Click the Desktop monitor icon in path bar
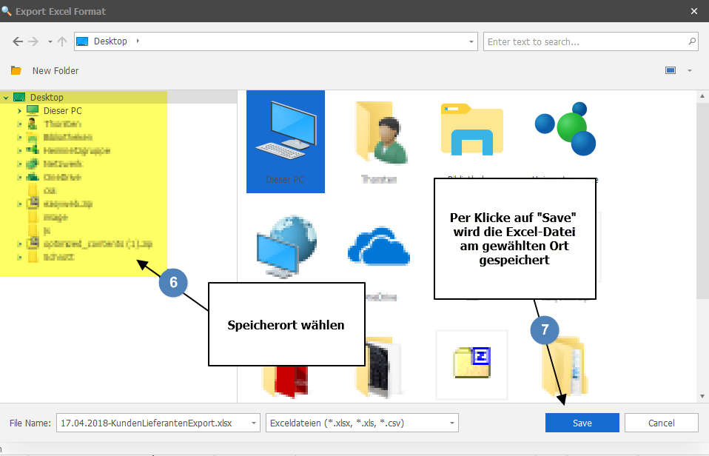709x456 pixels. [82, 41]
